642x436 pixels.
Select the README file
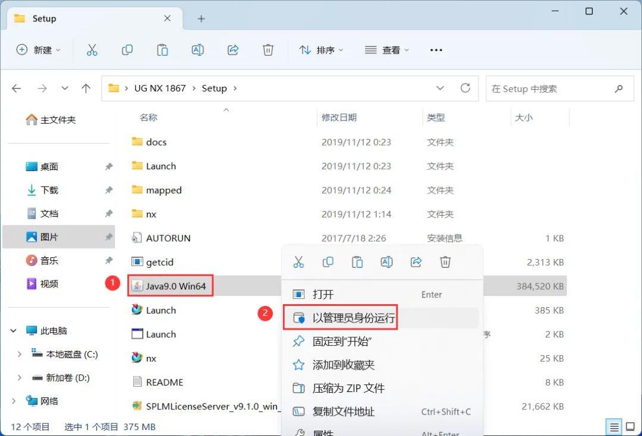(158, 382)
